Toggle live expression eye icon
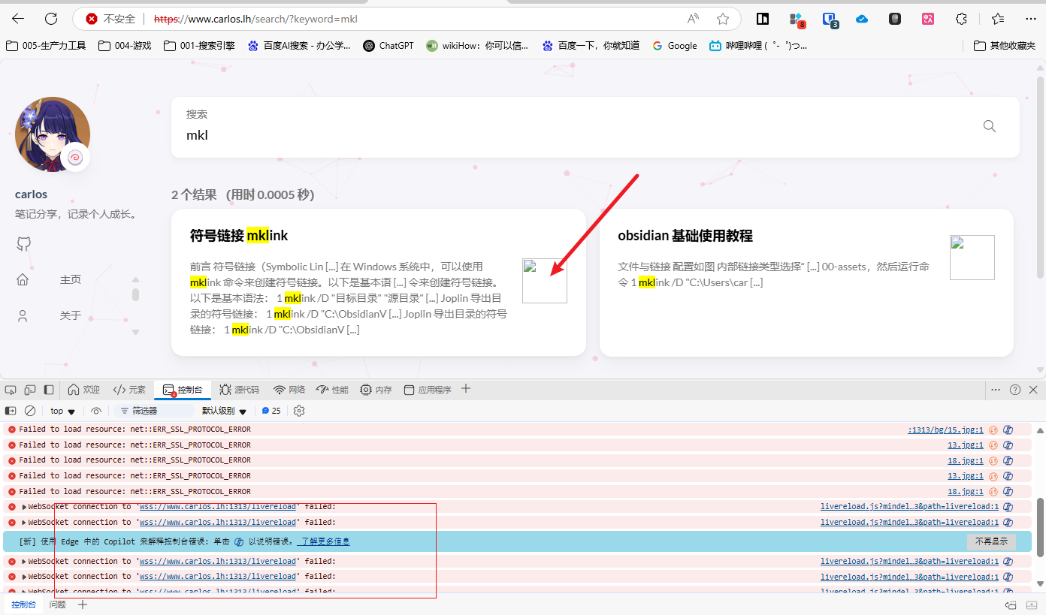1046x615 pixels. [96, 411]
